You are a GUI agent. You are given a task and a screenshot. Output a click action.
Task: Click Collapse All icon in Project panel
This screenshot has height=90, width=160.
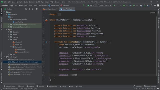[33, 9]
